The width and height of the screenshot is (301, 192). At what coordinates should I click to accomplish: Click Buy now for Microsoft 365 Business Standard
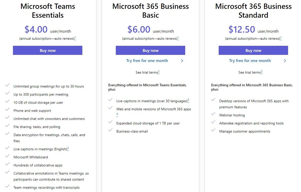[x=253, y=50]
